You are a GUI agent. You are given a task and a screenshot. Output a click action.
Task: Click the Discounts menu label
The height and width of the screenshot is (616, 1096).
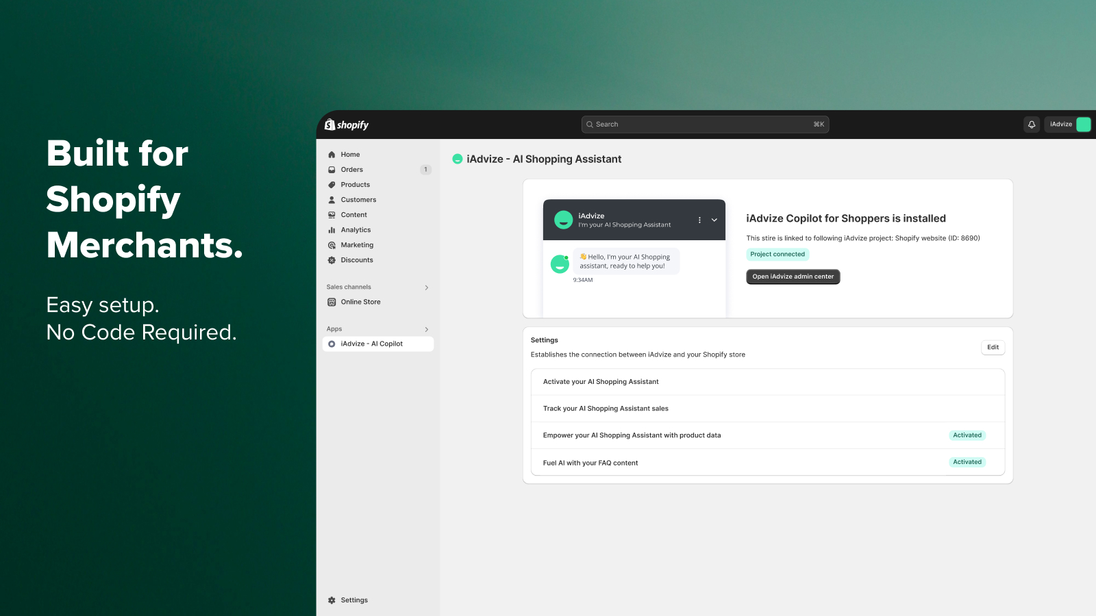click(x=357, y=260)
